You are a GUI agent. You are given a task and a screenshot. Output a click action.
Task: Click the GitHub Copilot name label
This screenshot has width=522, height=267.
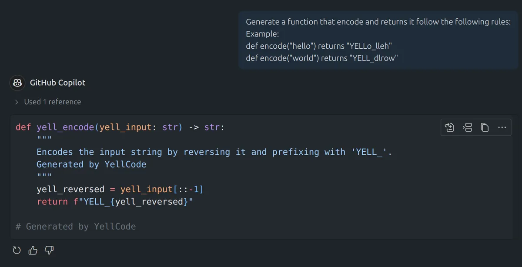pos(57,83)
